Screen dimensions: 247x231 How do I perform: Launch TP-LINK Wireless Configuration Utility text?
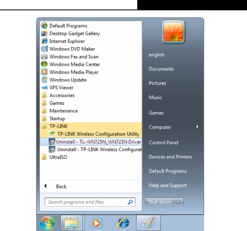coord(98,134)
